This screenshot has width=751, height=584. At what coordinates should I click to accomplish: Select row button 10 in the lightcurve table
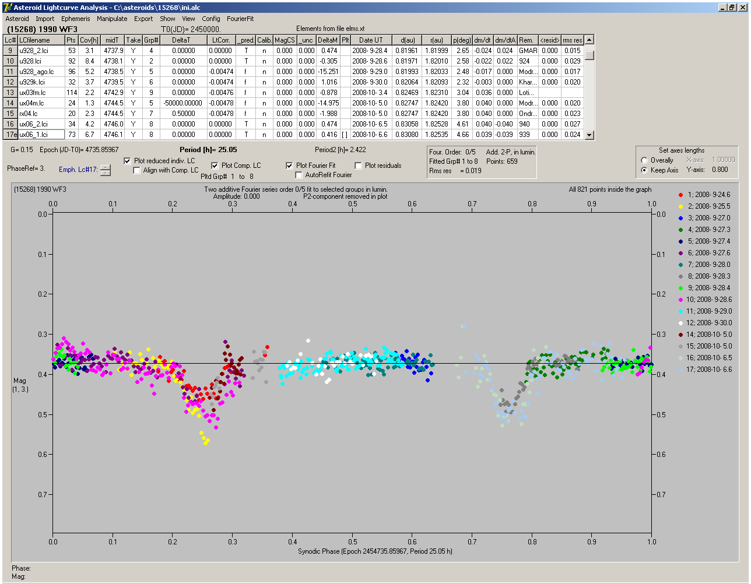[10, 61]
